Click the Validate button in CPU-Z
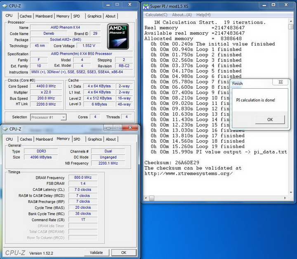 97,252
